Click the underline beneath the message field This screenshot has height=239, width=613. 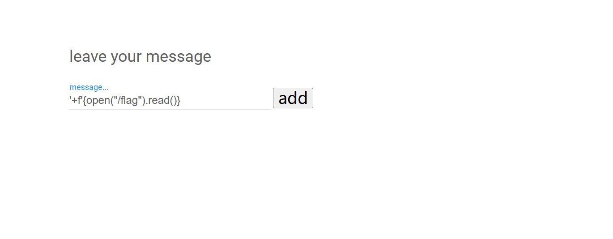tap(170, 109)
